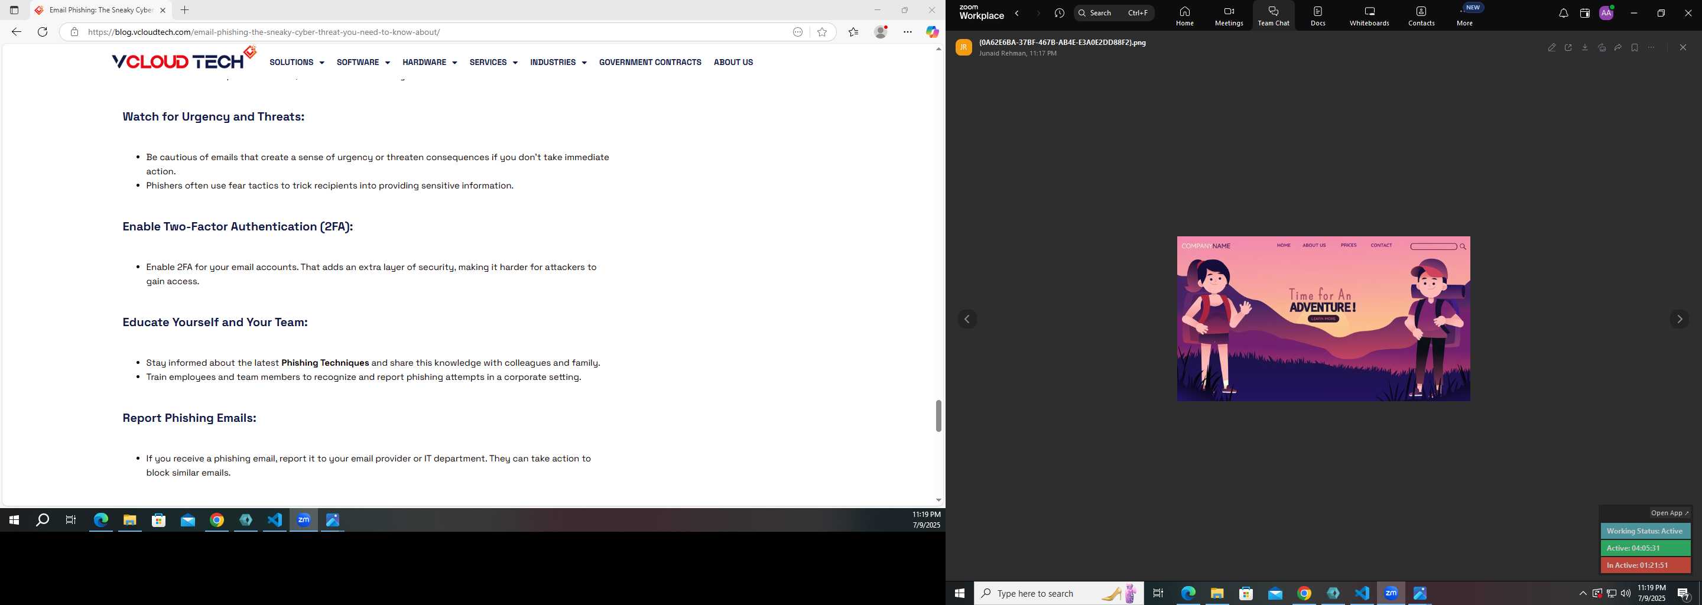This screenshot has width=1702, height=605.
Task: Click the Zoom Search Ctrl+F field
Action: pos(1114,13)
